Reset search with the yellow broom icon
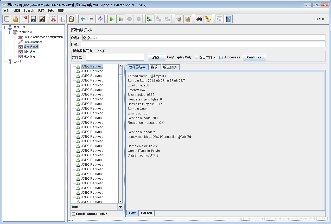Viewport: 331px width, 224px height. tap(208, 19)
